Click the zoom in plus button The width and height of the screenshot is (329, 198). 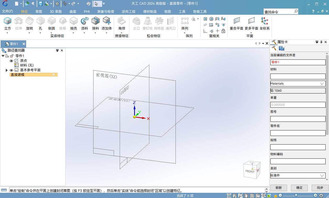315,196
